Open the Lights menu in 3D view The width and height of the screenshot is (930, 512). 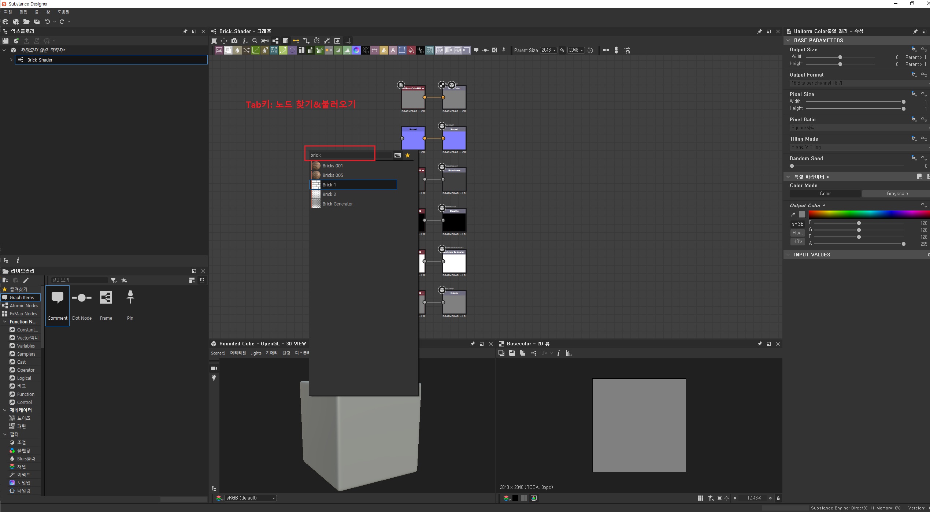[256, 353]
